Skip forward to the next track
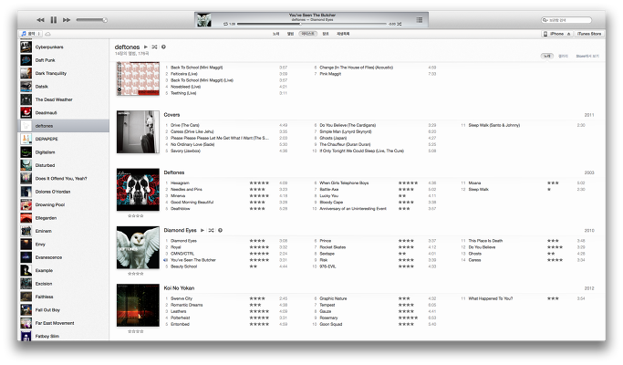 point(67,20)
